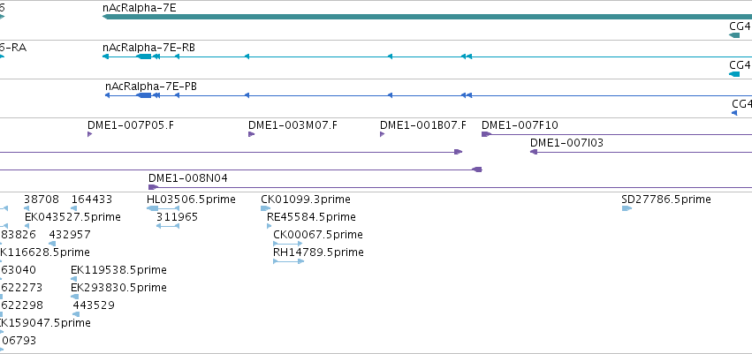Select EST 38708 label
The height and width of the screenshot is (354, 752).
point(42,200)
